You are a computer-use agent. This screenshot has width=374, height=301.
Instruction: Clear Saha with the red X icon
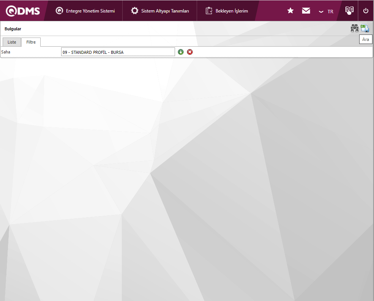pyautogui.click(x=189, y=52)
